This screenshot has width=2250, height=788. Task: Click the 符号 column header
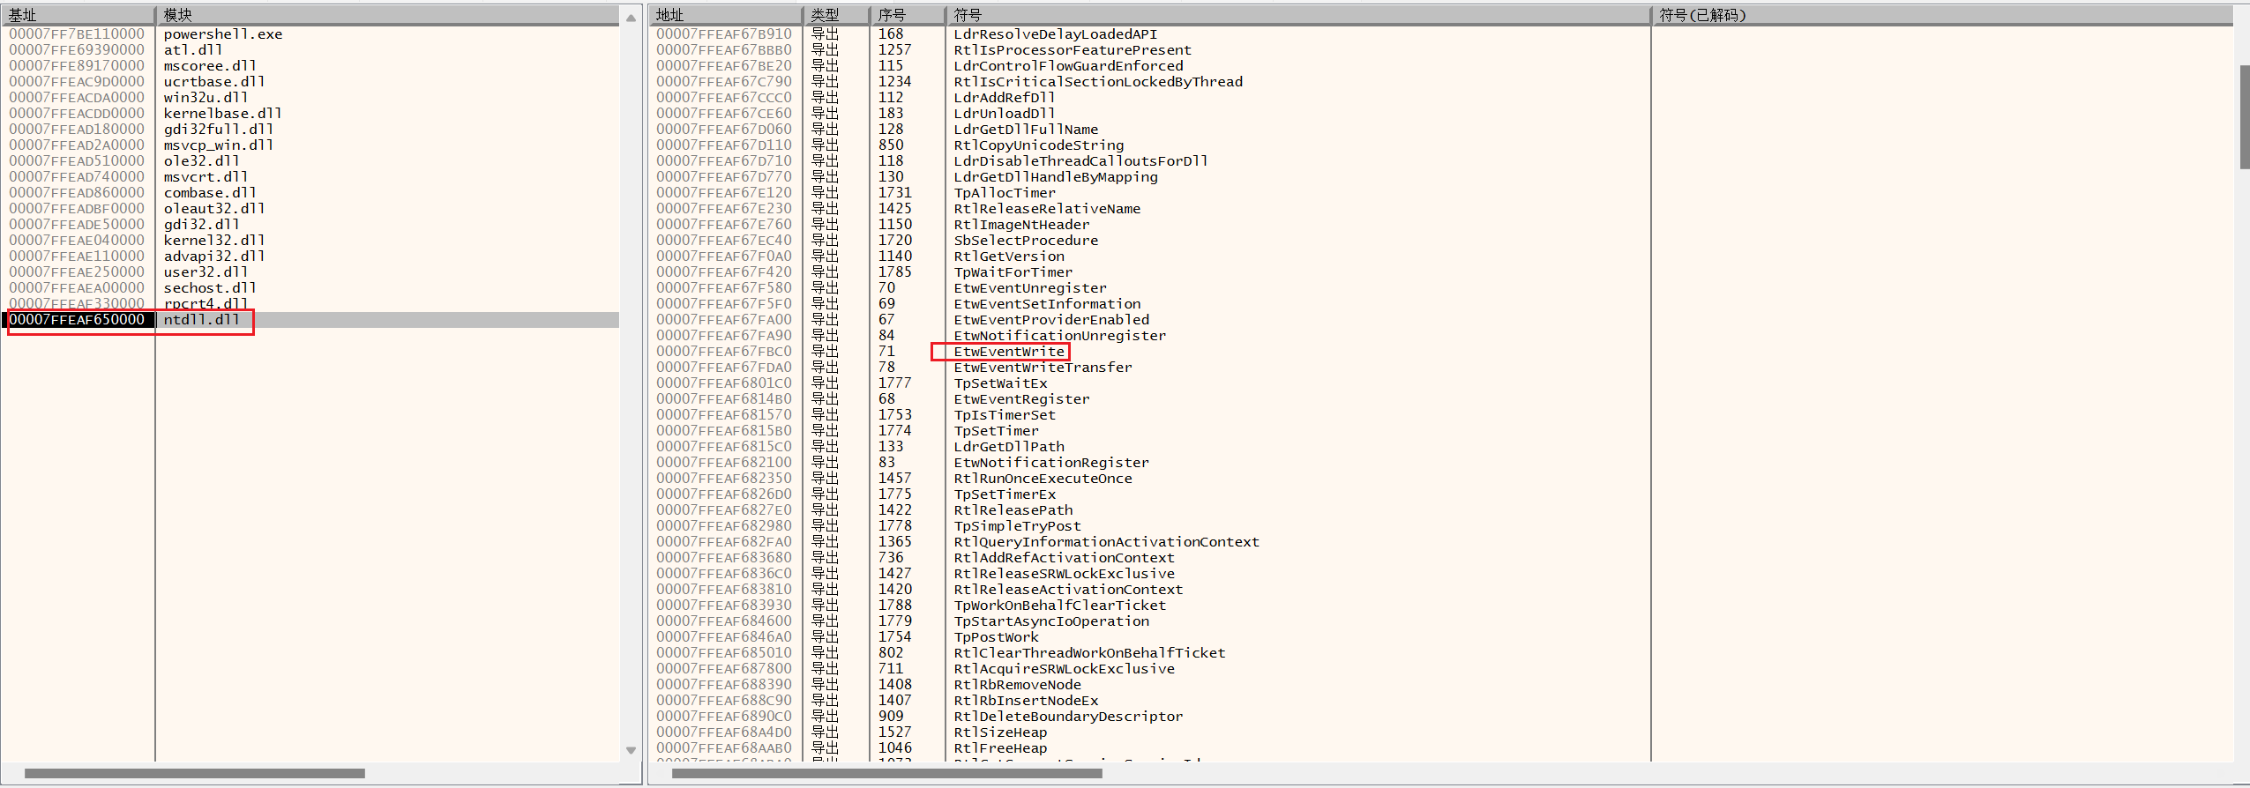click(1297, 15)
